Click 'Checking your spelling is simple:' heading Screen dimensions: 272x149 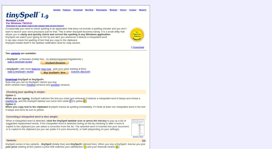coord(26,92)
